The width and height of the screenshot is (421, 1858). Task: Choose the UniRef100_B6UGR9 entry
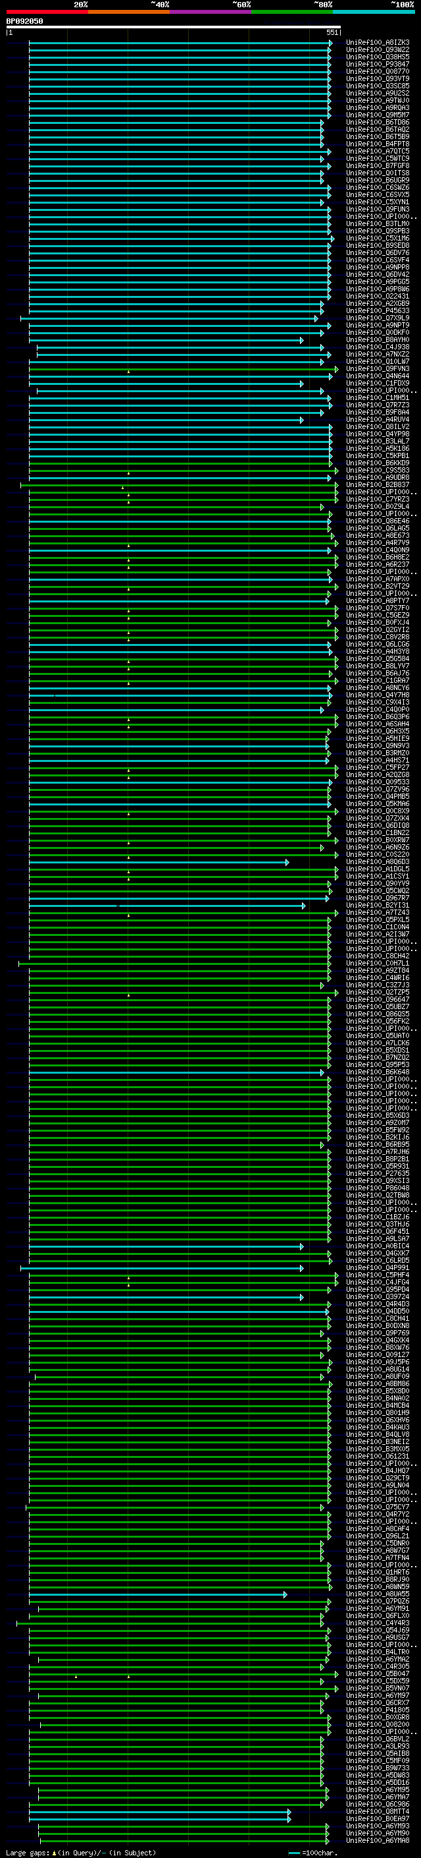click(378, 181)
